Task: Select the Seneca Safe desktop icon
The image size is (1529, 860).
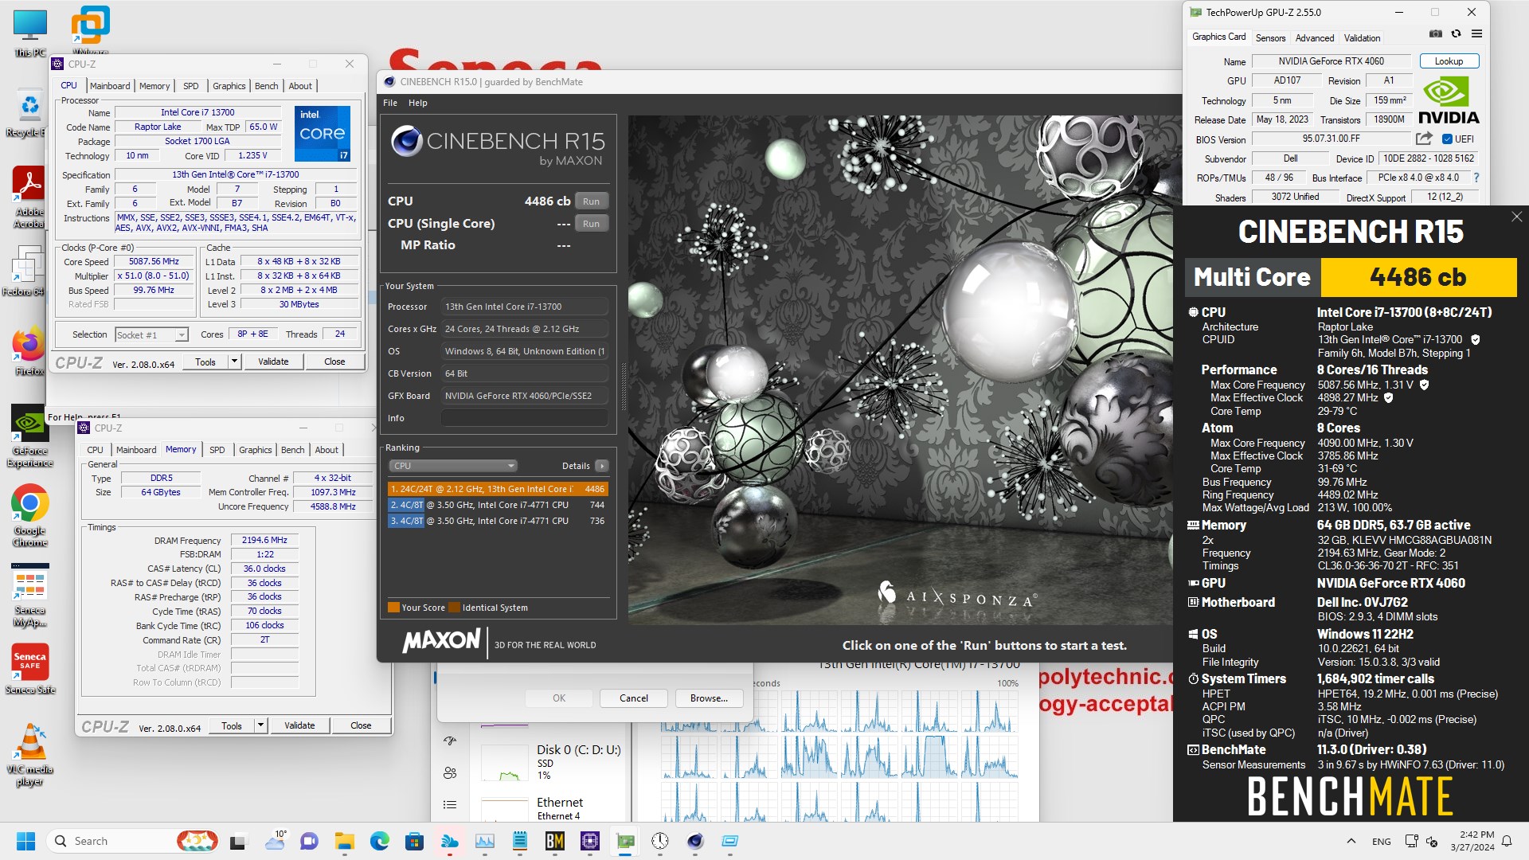Action: (30, 669)
